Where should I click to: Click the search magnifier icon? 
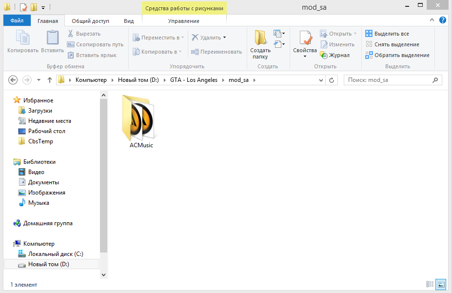pos(435,80)
